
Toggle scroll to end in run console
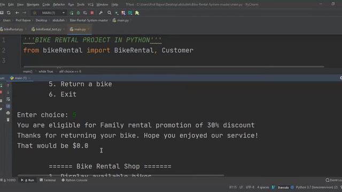click(x=8, y=106)
